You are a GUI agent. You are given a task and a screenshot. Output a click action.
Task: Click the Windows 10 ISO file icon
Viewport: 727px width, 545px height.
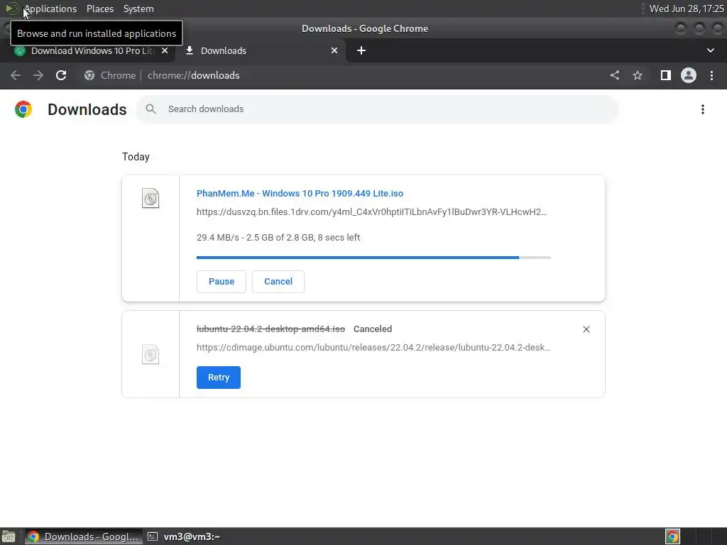click(151, 199)
